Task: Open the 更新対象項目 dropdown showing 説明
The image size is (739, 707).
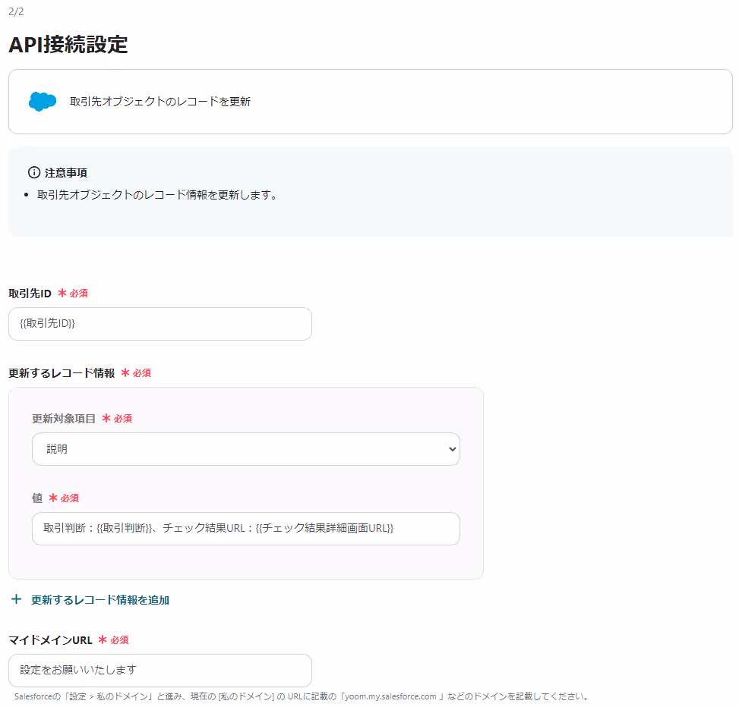Action: 246,449
